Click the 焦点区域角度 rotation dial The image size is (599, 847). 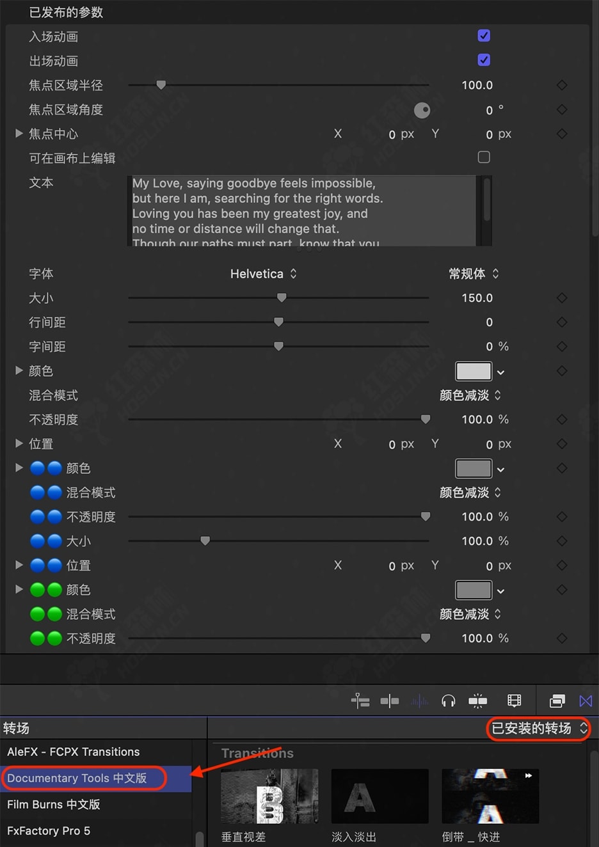tap(422, 110)
